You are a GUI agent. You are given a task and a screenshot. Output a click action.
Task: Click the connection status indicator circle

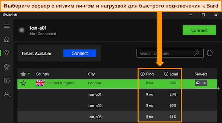coord(22,30)
